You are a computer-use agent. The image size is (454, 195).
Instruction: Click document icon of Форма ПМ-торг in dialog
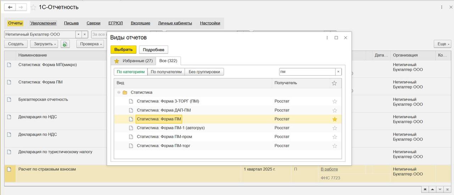(x=131, y=146)
